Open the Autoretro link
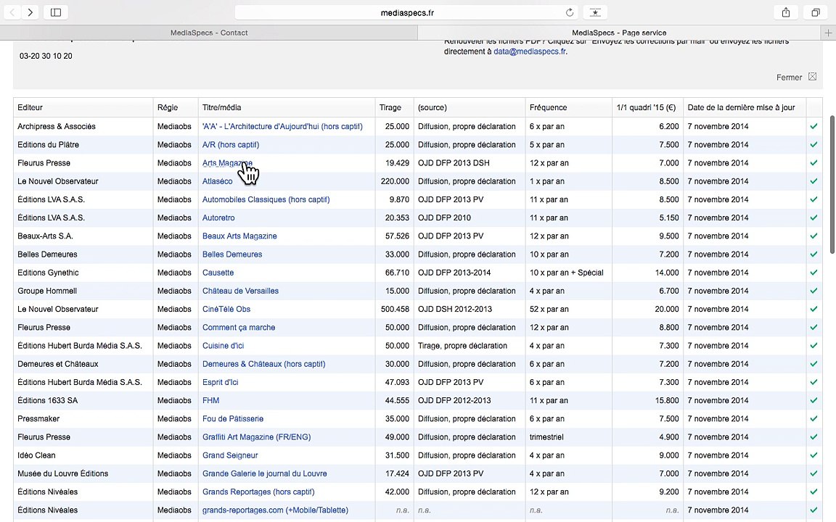 (218, 217)
